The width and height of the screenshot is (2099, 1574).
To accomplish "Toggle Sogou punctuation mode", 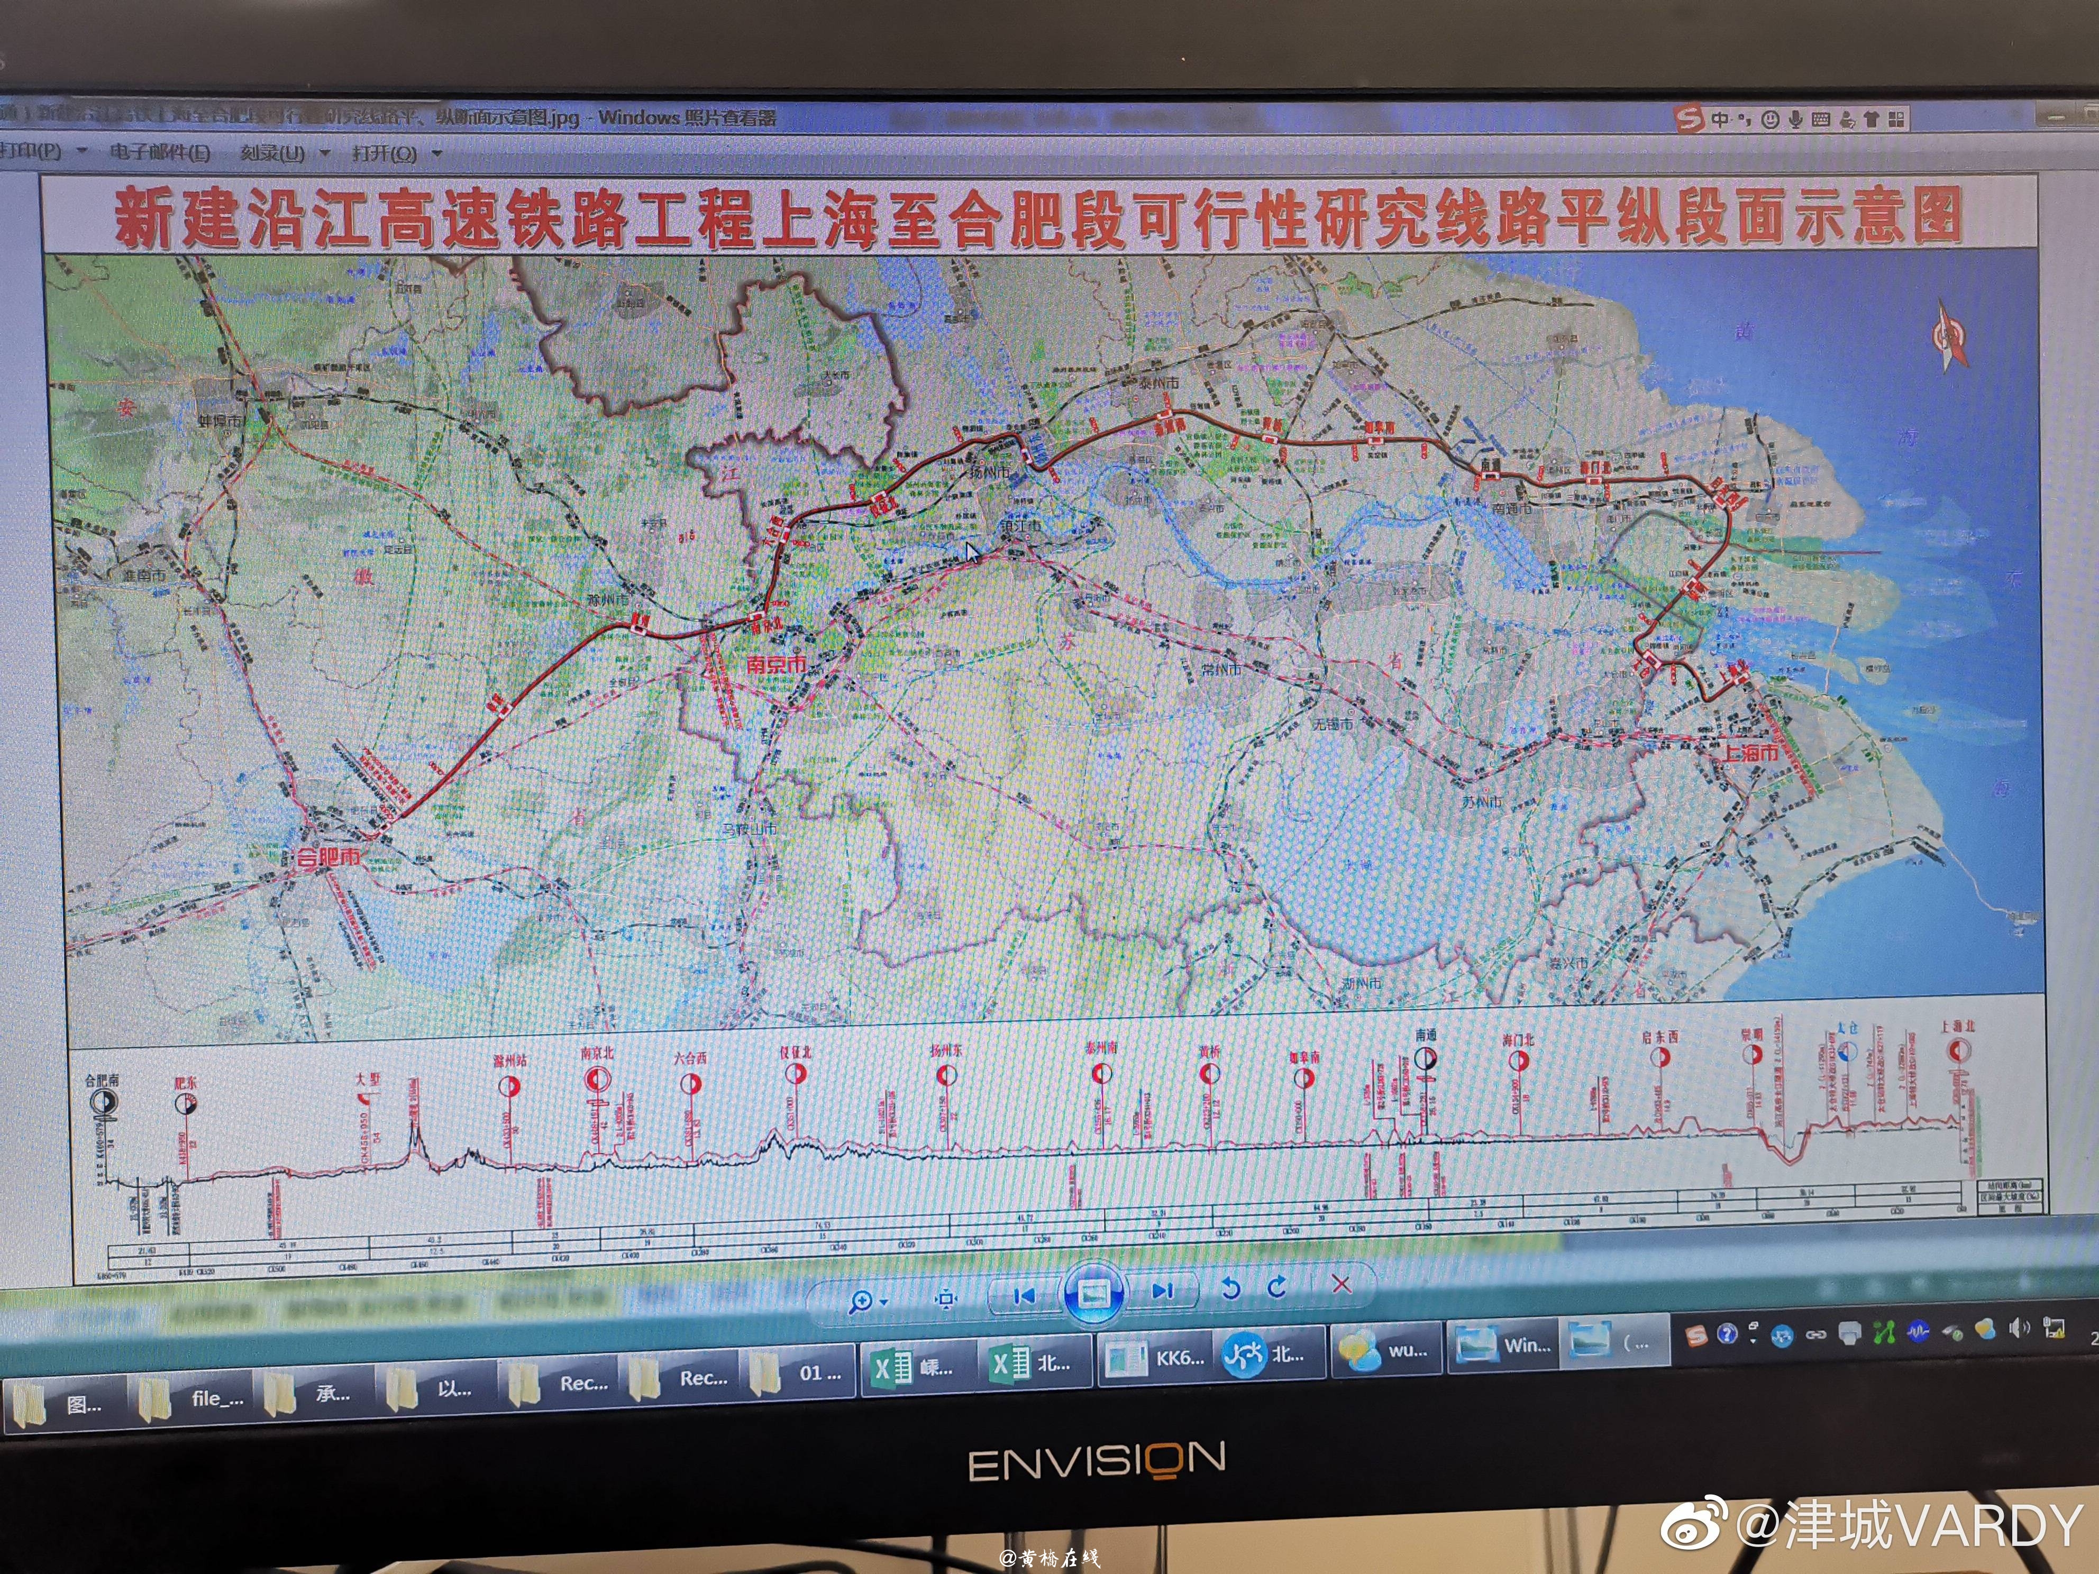I will coord(1744,120).
